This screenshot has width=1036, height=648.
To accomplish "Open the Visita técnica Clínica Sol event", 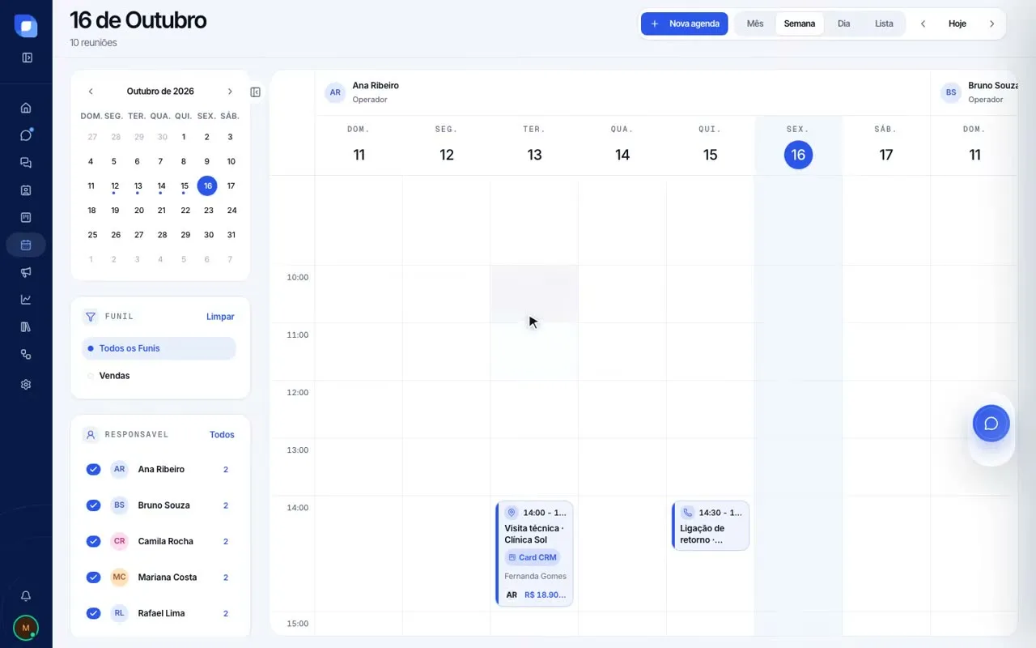I will [534, 554].
